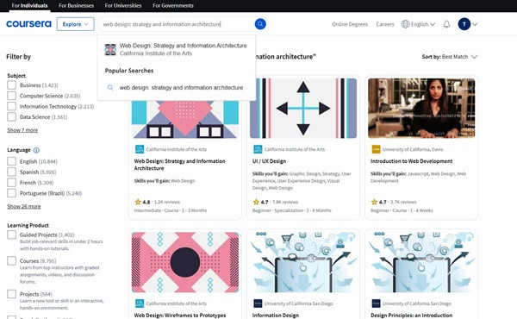Image resolution: width=517 pixels, height=319 pixels.
Task: Click Introduction to Web Development thumbnail
Action: click(421, 109)
